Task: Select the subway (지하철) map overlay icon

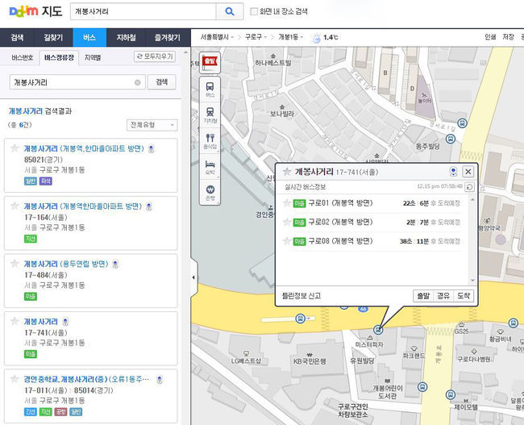Action: coord(210,115)
